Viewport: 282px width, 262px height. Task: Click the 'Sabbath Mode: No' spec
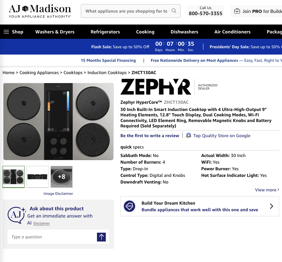click(139, 155)
